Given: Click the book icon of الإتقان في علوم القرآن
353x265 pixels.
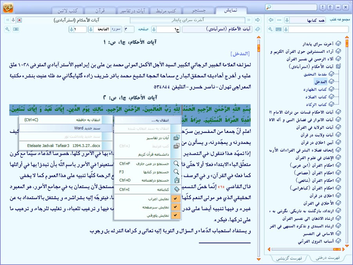Looking at the screenshot, I should 338,157.
